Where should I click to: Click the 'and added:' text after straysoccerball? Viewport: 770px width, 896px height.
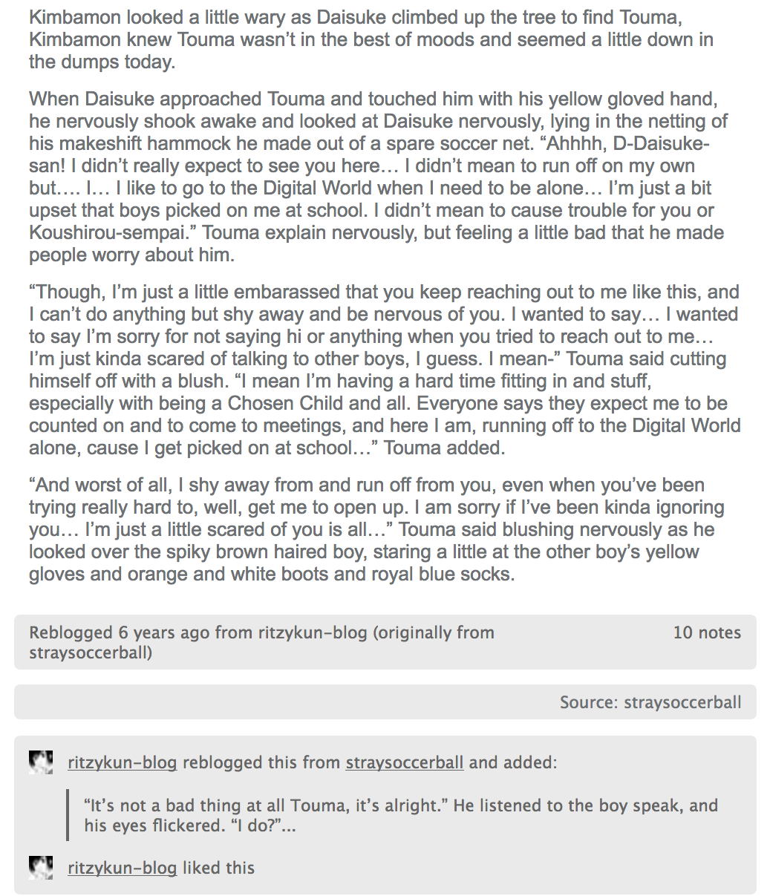pos(512,762)
